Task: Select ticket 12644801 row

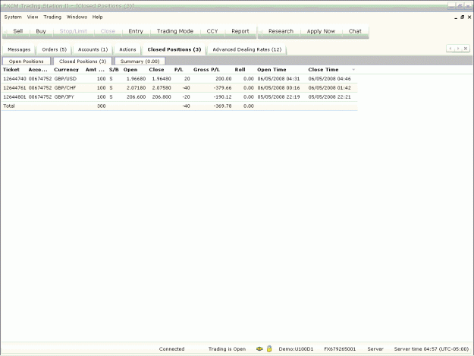Action: pos(180,97)
